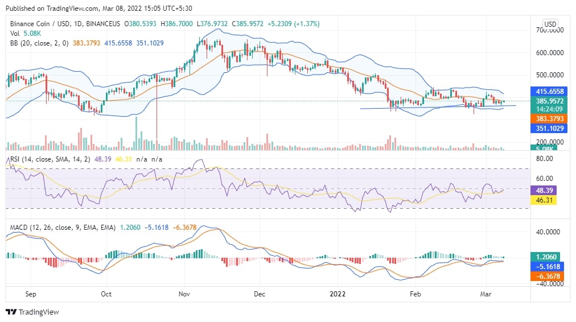This screenshot has height=322, width=576.
Task: Click the 60.00 RSI axis label
Action: click(x=544, y=179)
